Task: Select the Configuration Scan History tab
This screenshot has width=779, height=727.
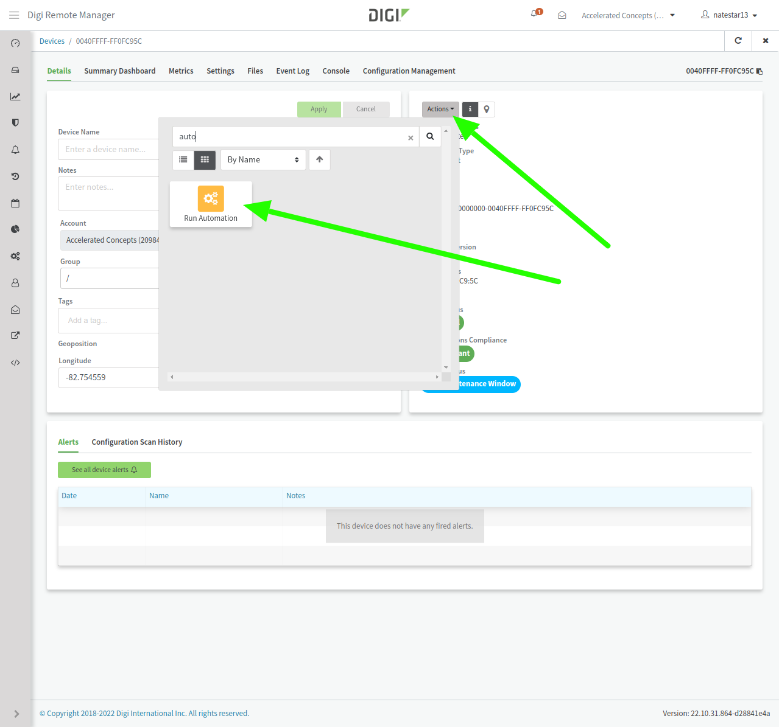Action: (137, 442)
